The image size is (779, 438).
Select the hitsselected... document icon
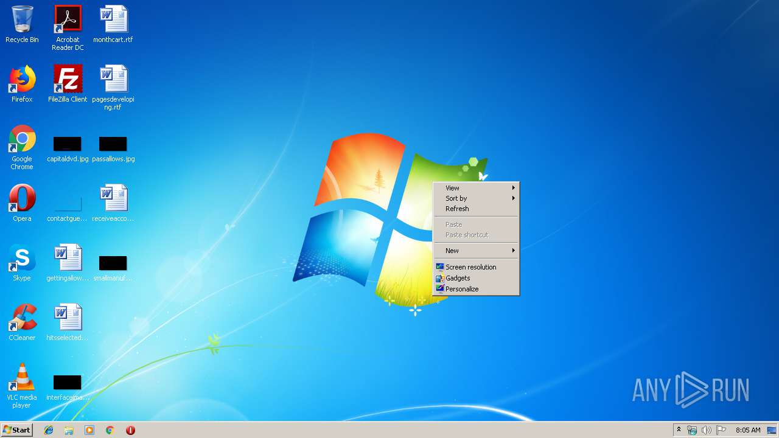(x=68, y=323)
